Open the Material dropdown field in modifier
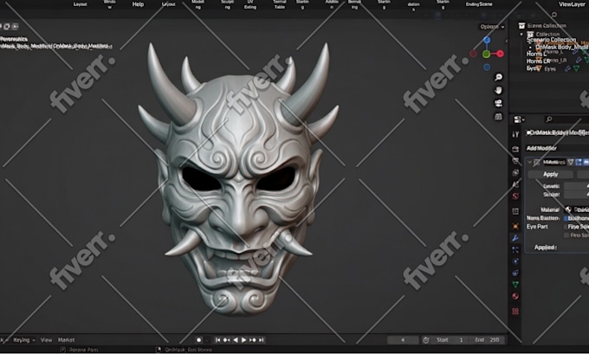This screenshot has width=589, height=354. click(x=577, y=209)
